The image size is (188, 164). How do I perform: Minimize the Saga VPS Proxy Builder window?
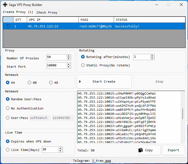[x=157, y=5]
